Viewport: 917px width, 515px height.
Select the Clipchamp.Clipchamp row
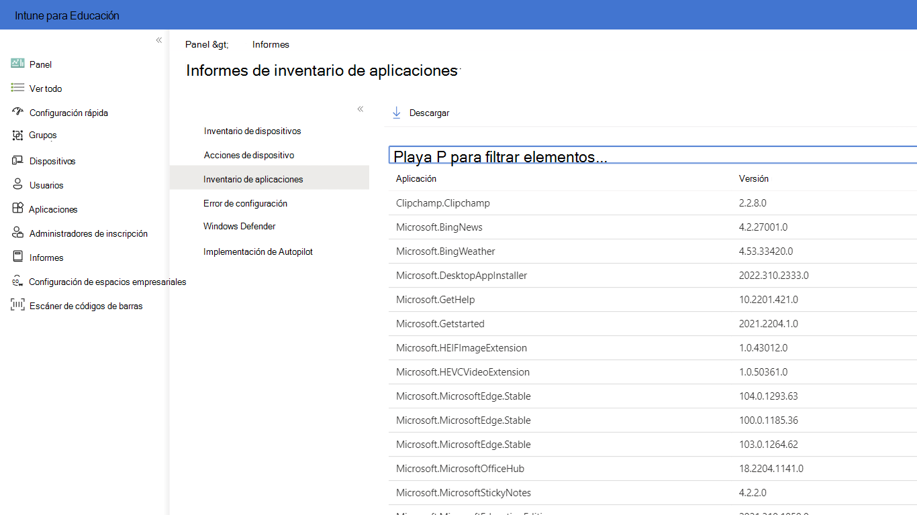click(x=653, y=203)
